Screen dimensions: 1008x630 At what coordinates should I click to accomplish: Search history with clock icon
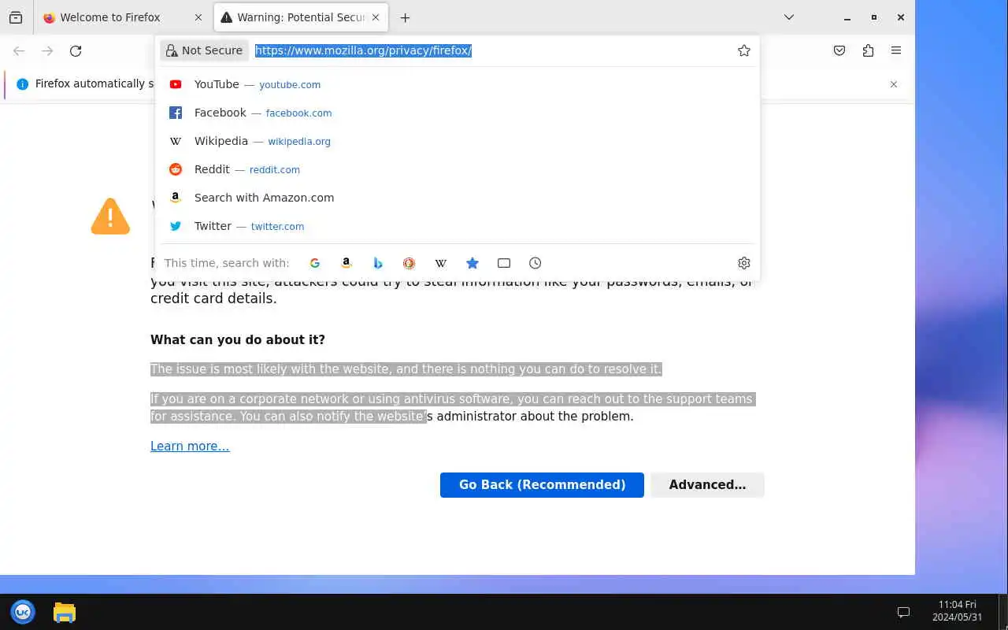pyautogui.click(x=535, y=263)
